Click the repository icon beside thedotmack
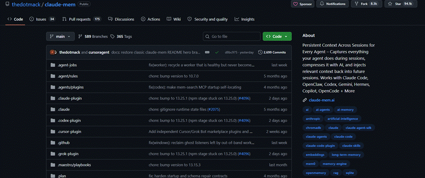Image resolution: width=425 pixels, height=178 pixels. 8,4
